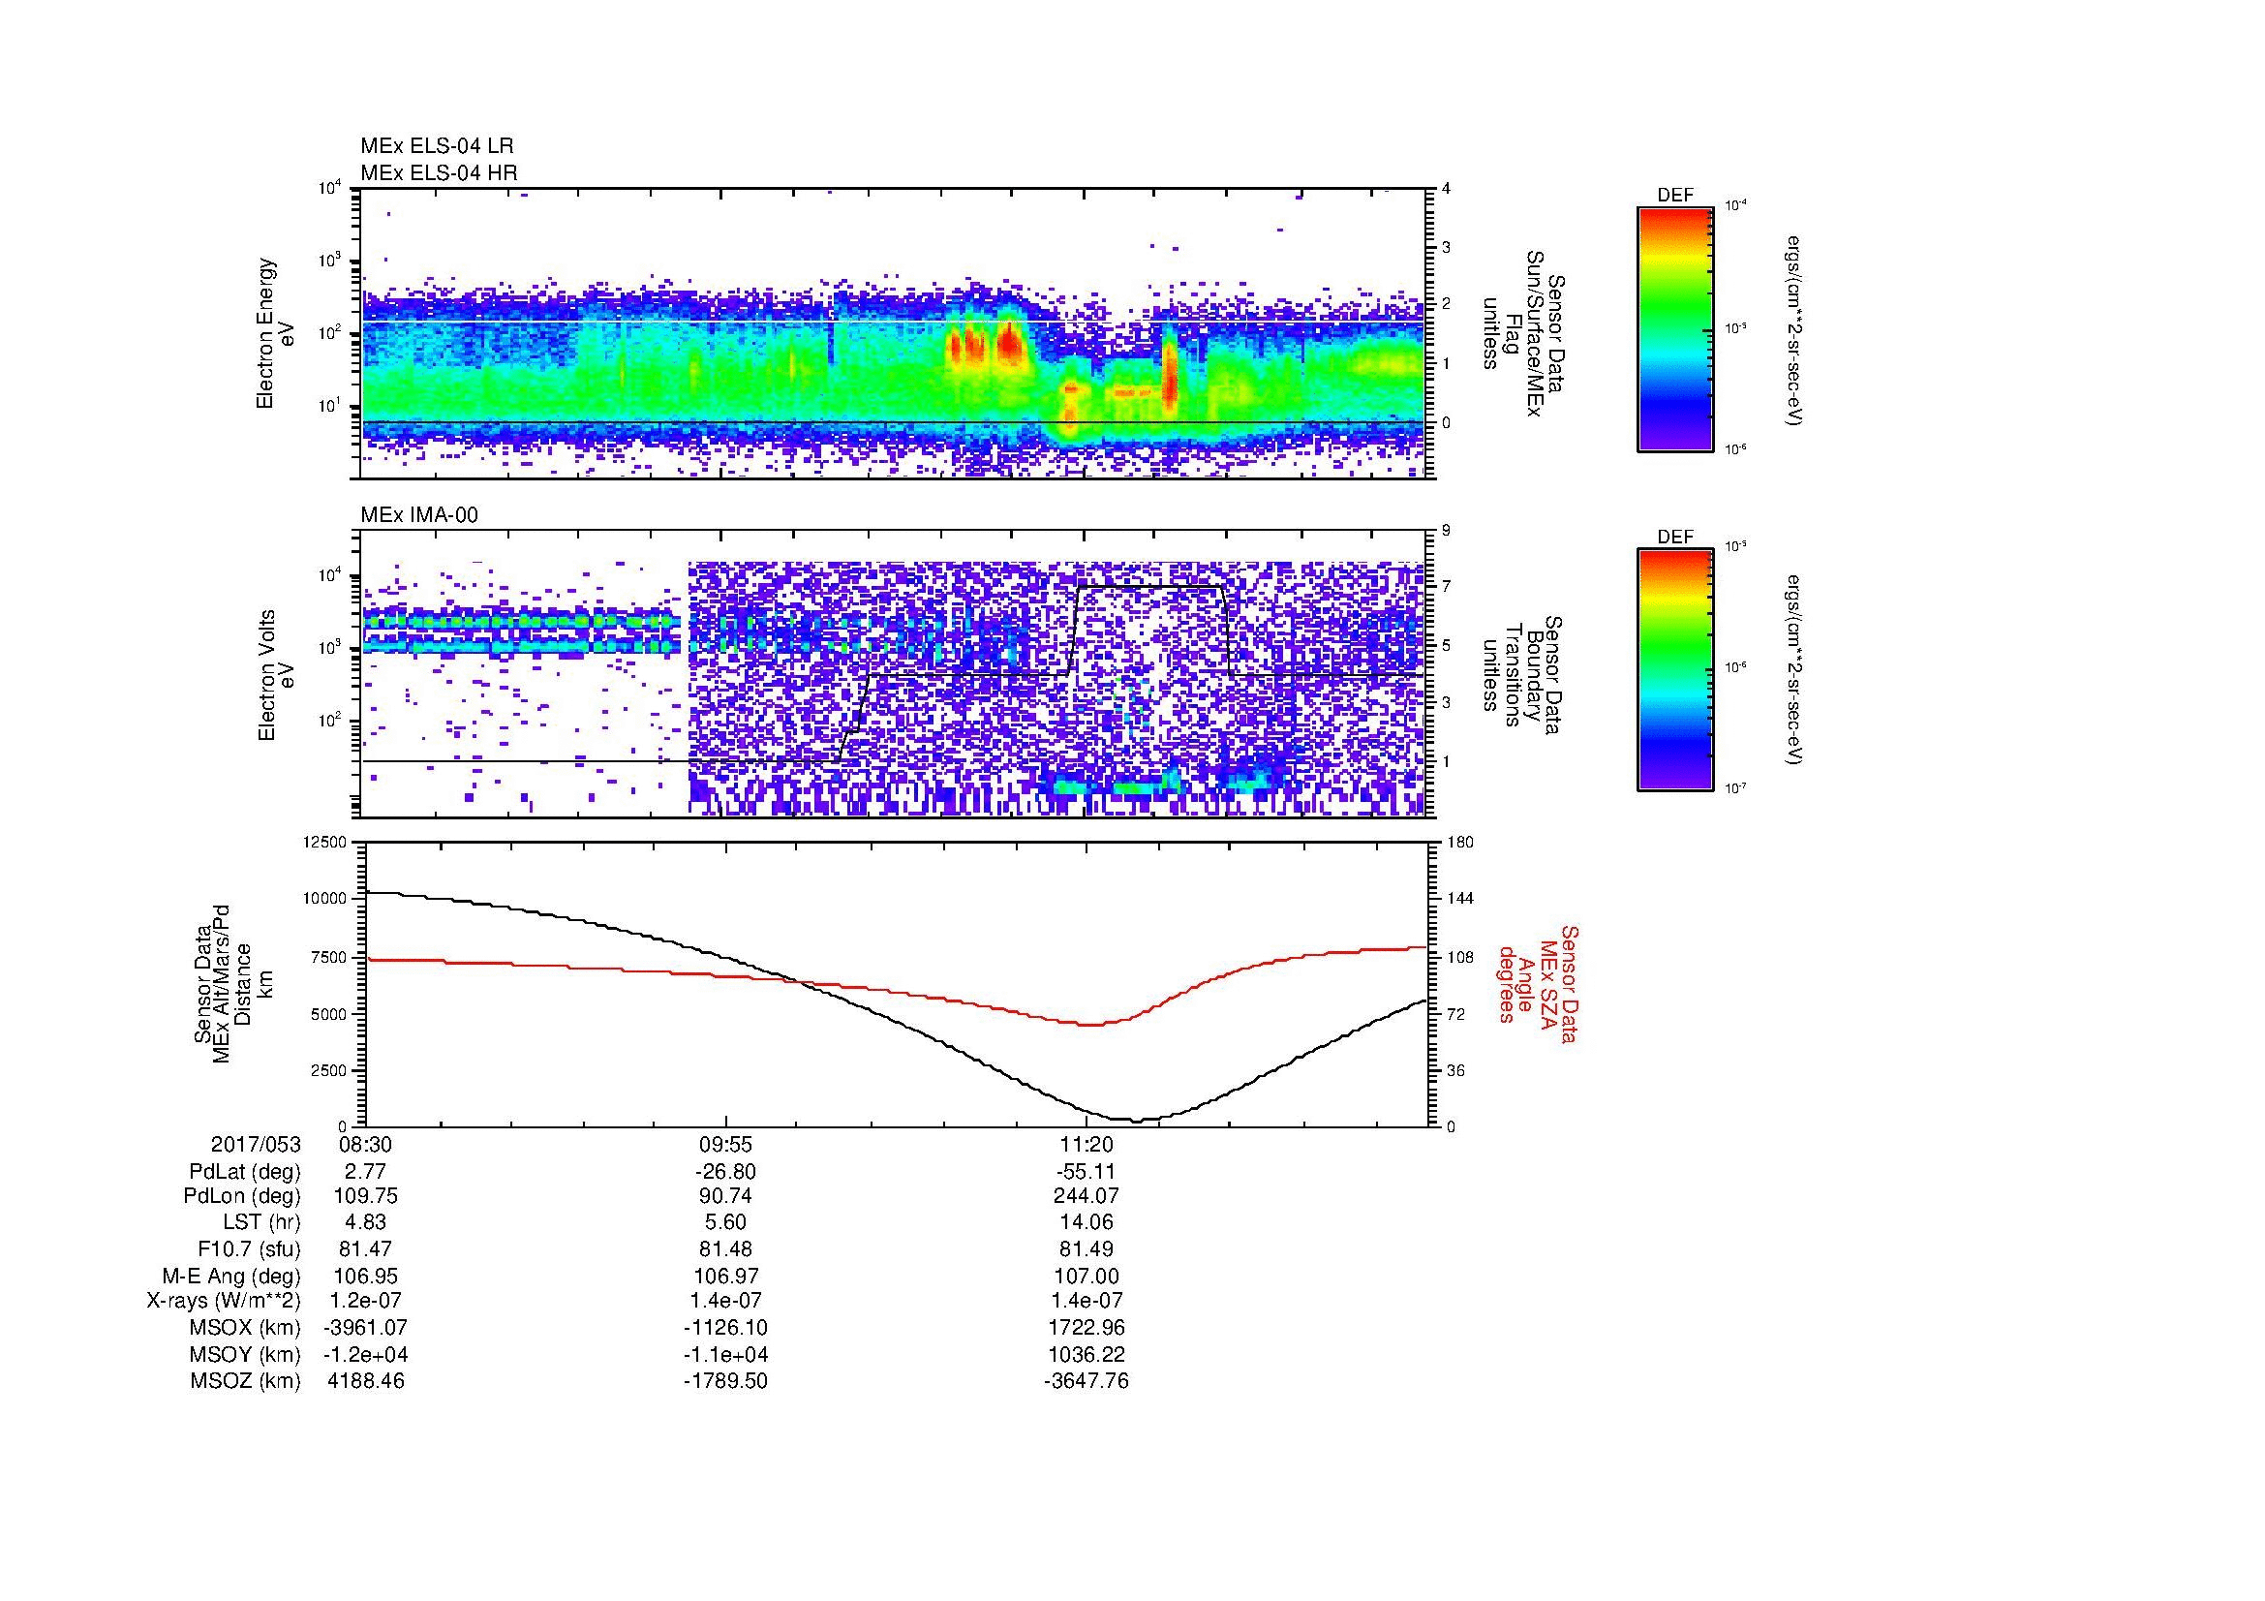2265x1601 pixels.
Task: Click PdLat value '-55.11'
Action: 1086,1172
